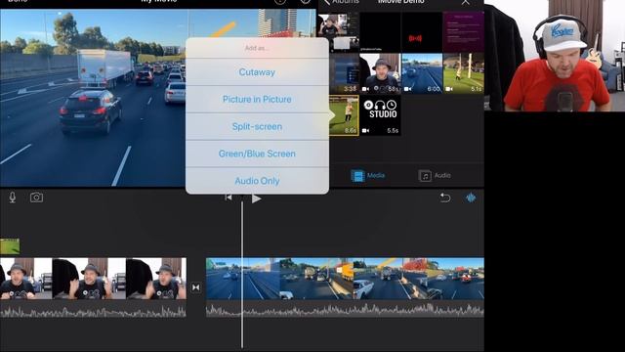Tap the audio waveform under the man clip
Viewport: 625px width, 352px height.
pyautogui.click(x=93, y=310)
